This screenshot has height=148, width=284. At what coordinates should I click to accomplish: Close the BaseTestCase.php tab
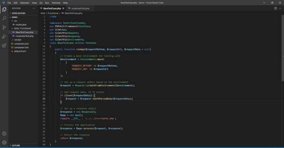tap(63, 9)
